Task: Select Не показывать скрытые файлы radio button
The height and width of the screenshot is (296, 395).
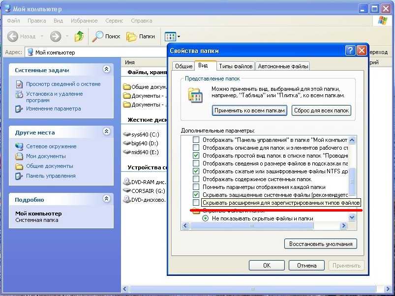Action: tap(205, 218)
